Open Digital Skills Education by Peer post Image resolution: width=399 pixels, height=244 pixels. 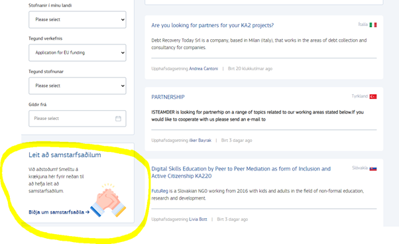click(241, 172)
